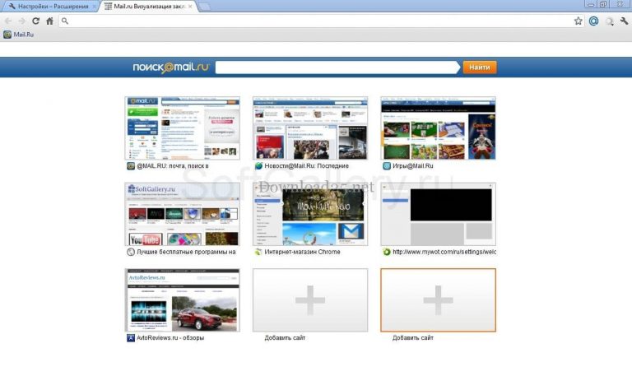Click the 'AvtoReviews.ru - обзоры' link

pos(170,337)
